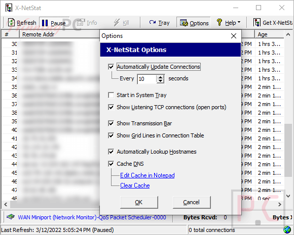Pause connection updates from the toolbar
Screen dimensions: 294x235
point(54,23)
